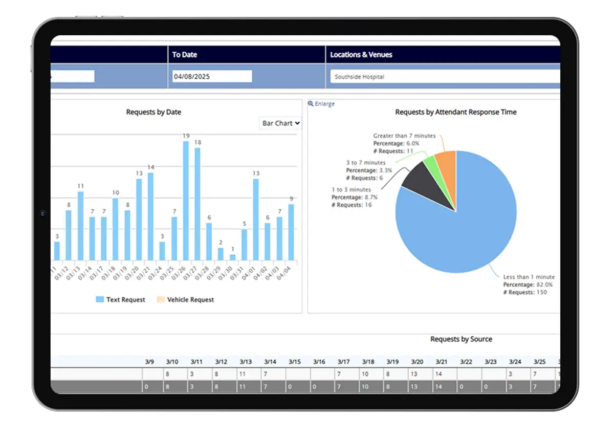
Task: Select the 03/26 bar with 19 requests
Action: [186, 201]
